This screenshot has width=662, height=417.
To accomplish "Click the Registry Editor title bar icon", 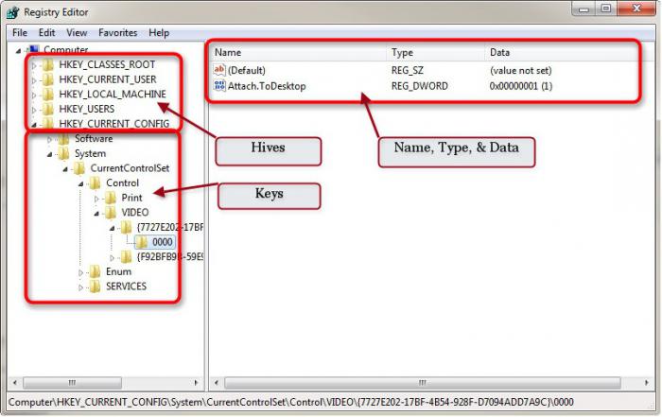I will pyautogui.click(x=12, y=12).
